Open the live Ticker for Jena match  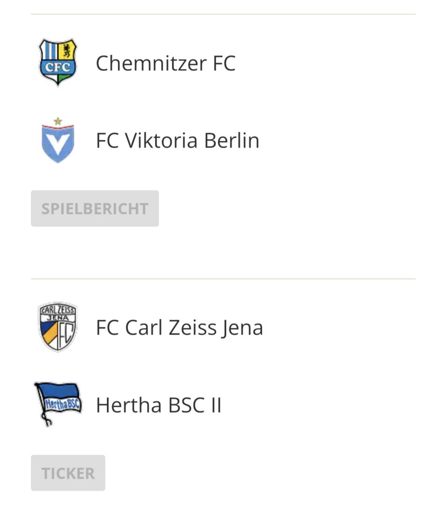(68, 473)
